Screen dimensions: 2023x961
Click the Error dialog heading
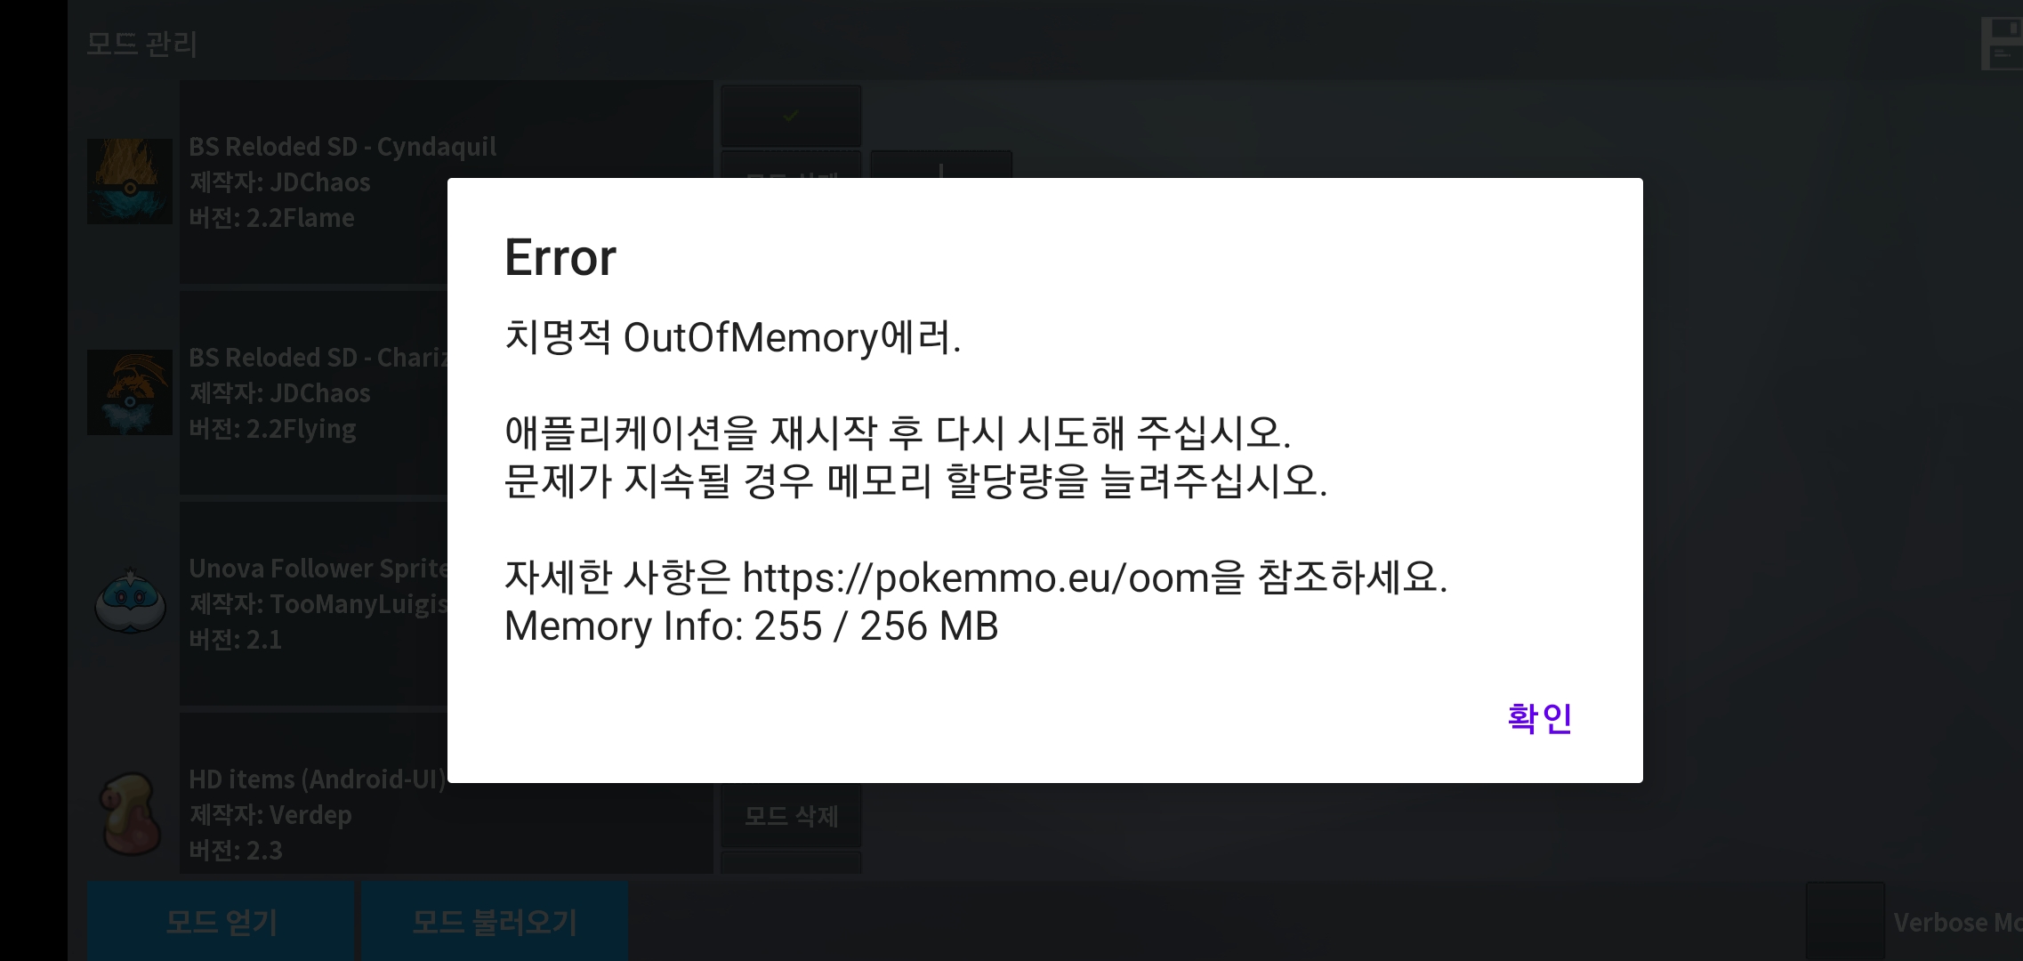(x=560, y=258)
